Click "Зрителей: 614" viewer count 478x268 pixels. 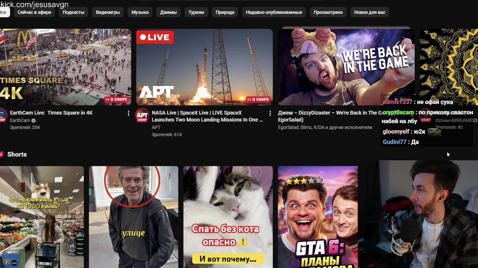pos(167,134)
